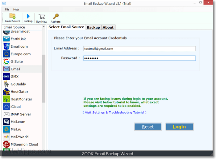
Task: Close the Email Backup Wizard window
Action: 208,2
